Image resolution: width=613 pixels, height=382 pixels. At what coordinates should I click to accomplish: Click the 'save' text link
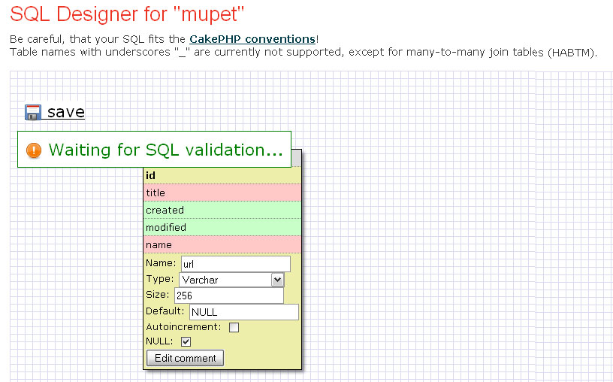click(66, 112)
